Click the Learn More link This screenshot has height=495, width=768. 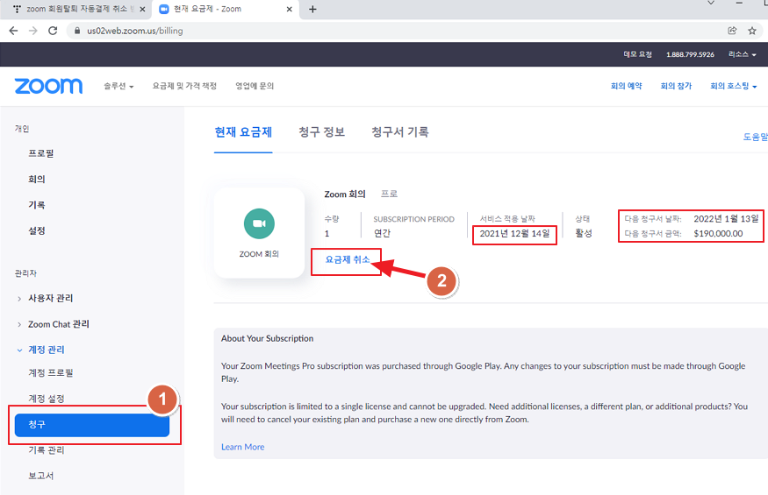click(x=242, y=447)
